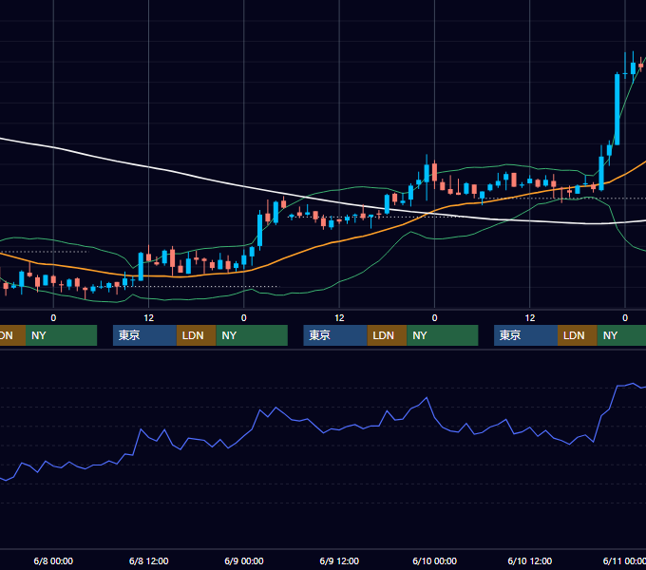Click the tall blue candle just after 6/9 00:00
This screenshot has height=570, width=646.
point(260,230)
